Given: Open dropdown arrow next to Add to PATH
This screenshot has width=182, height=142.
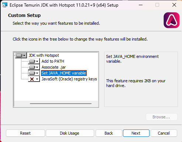Looking at the screenshot, I should 37,61.
